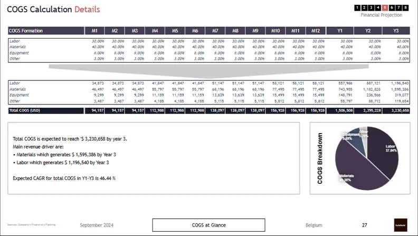The width and height of the screenshot is (418, 236).
Task: Select the Labor slice of the pie chart
Action: pos(384,152)
